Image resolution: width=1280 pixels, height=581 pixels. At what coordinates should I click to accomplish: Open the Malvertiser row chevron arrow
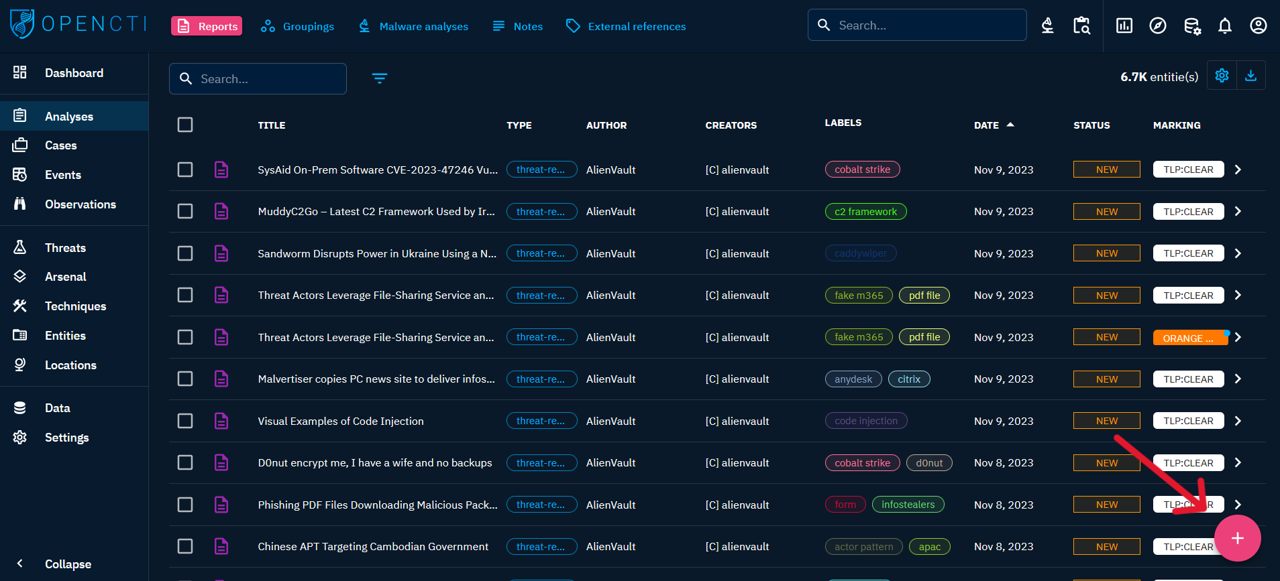coord(1238,379)
